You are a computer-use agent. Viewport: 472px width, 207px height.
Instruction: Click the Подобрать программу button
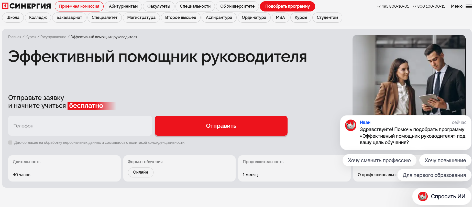[x=287, y=6]
